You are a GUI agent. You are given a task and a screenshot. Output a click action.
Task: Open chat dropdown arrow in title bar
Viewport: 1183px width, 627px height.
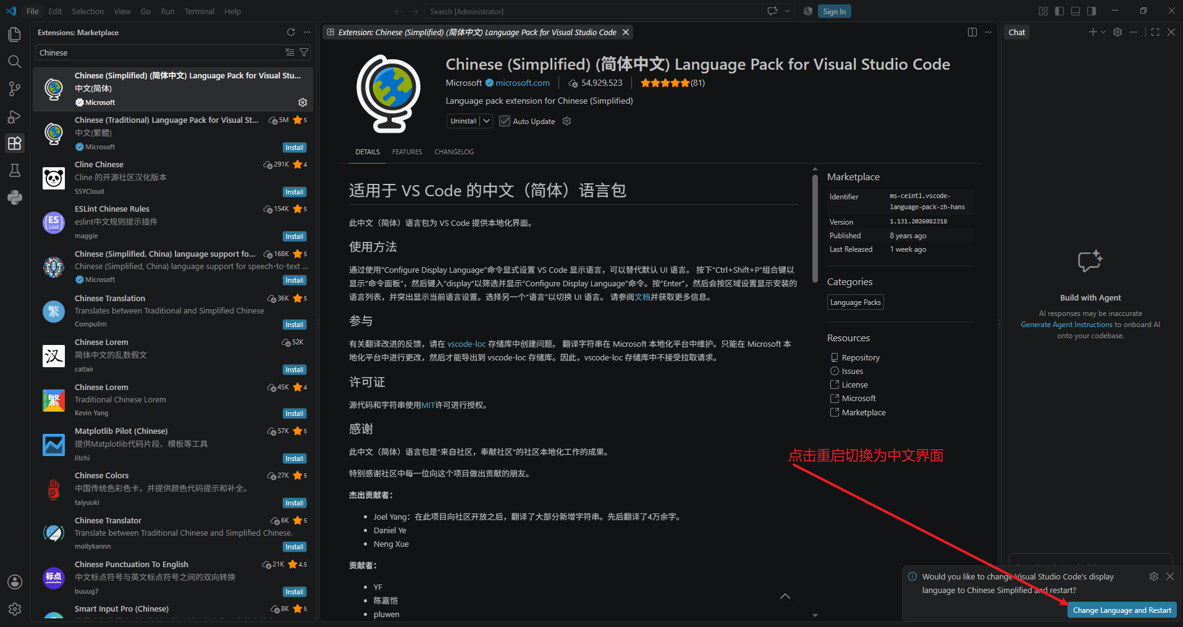click(x=788, y=11)
